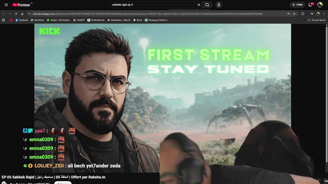This screenshot has height=184, width=328.
Task: Open the Botrix bookmark
Action: pyautogui.click(x=138, y=20)
